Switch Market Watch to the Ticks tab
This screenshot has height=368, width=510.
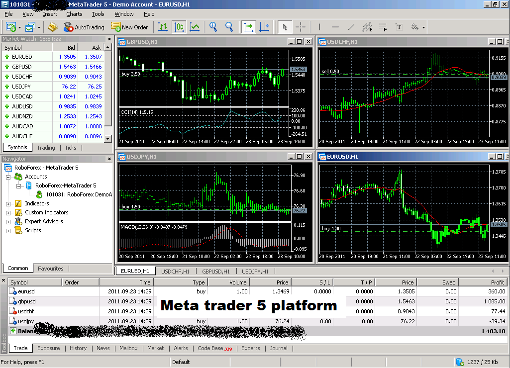pos(70,148)
